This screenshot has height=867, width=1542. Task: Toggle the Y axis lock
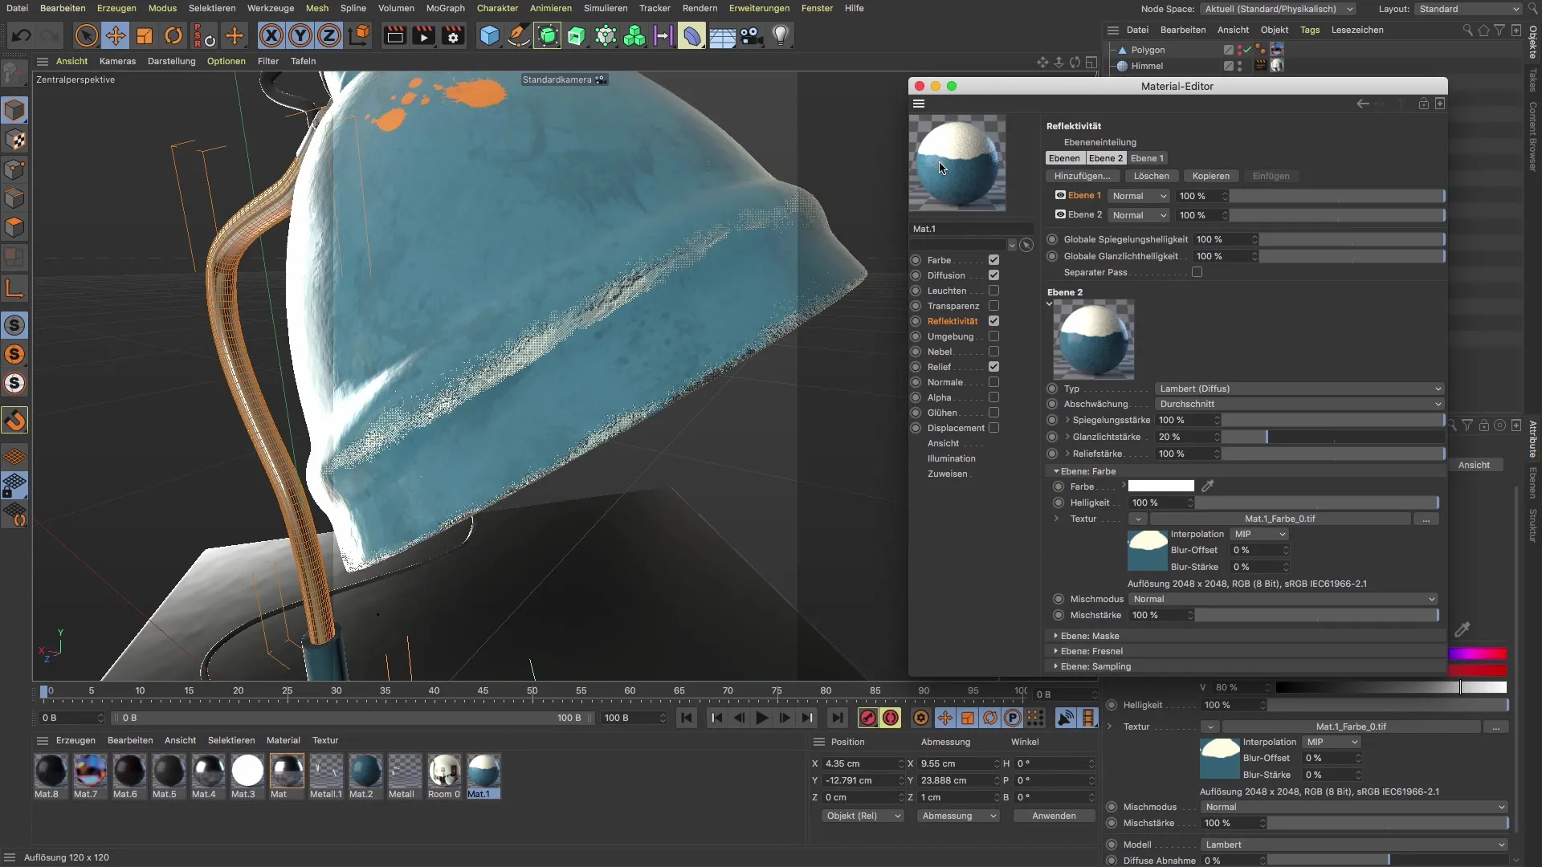[300, 36]
